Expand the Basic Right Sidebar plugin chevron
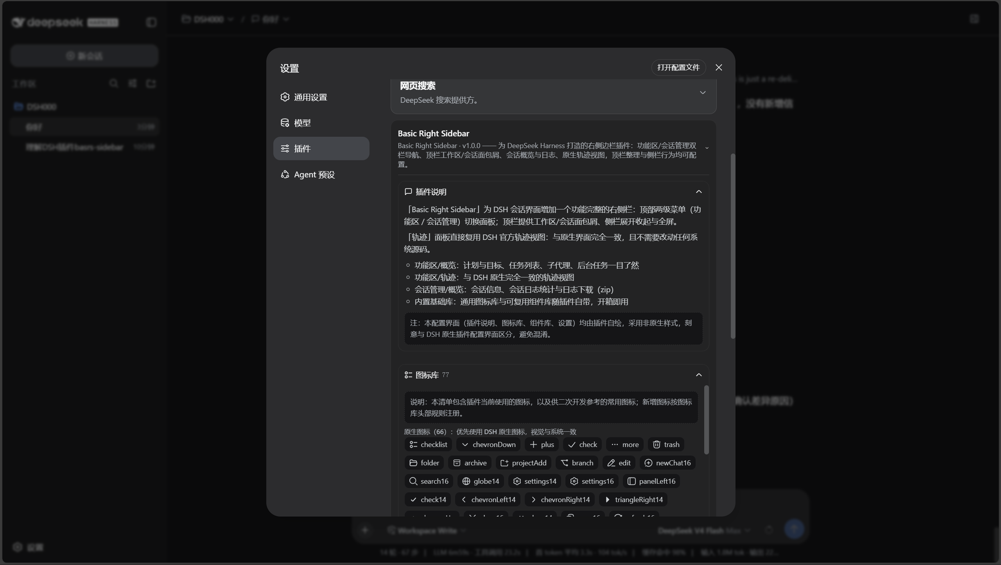Screen dimensions: 1001x565 click(707, 148)
